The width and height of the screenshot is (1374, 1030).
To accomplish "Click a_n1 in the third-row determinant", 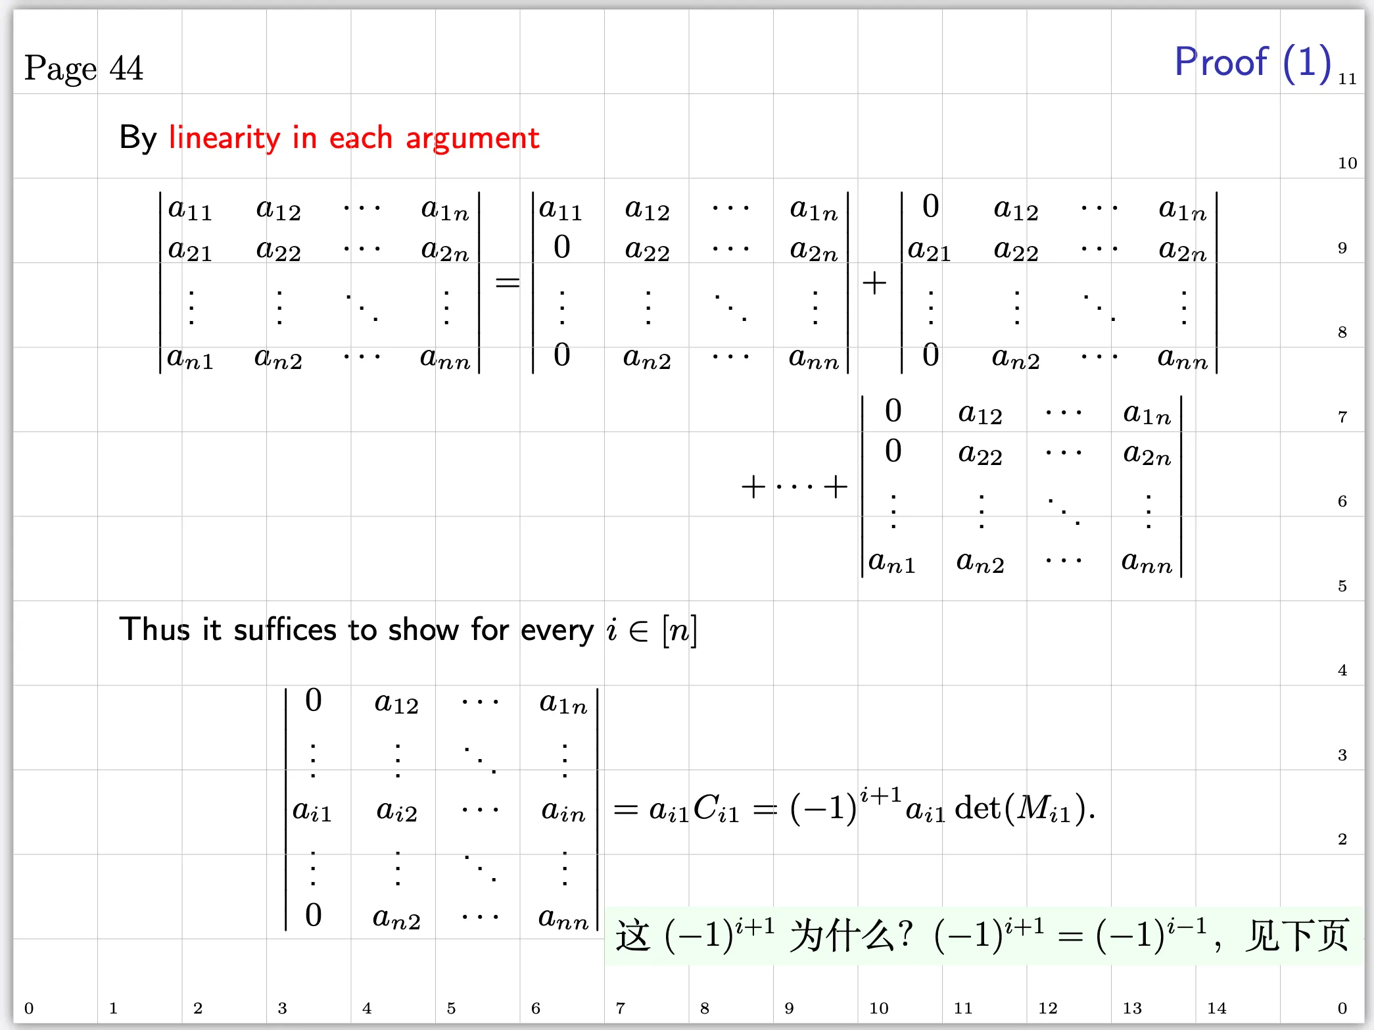I will (x=891, y=562).
